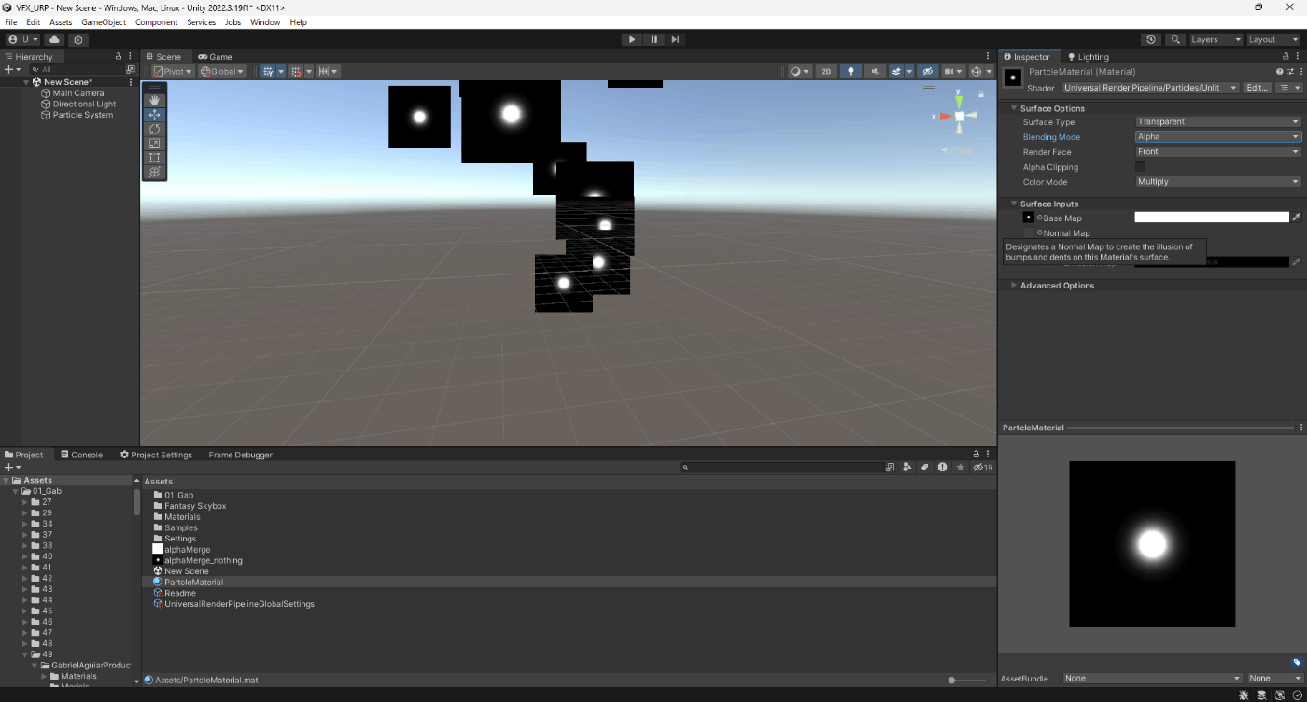Image resolution: width=1307 pixels, height=702 pixels.
Task: Toggle hidden objects scene visibility
Action: point(927,71)
